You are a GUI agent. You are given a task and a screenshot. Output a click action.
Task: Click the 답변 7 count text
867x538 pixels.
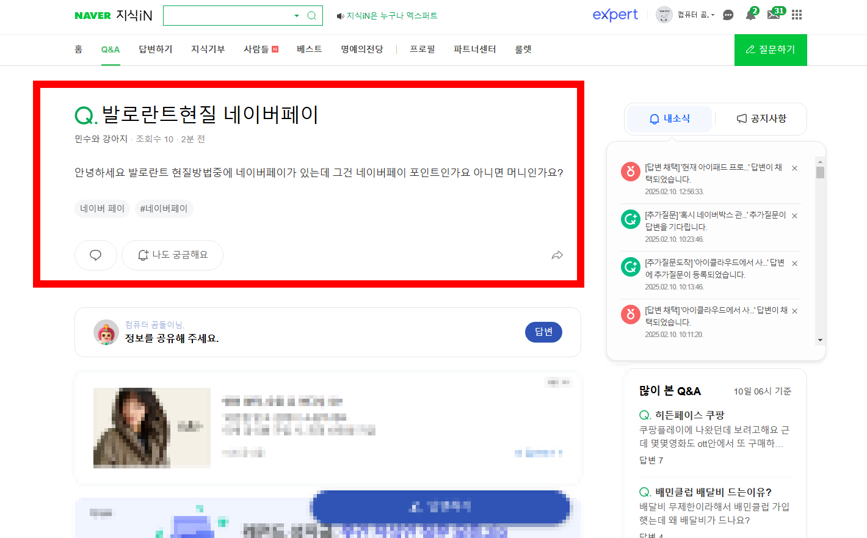pyautogui.click(x=651, y=460)
